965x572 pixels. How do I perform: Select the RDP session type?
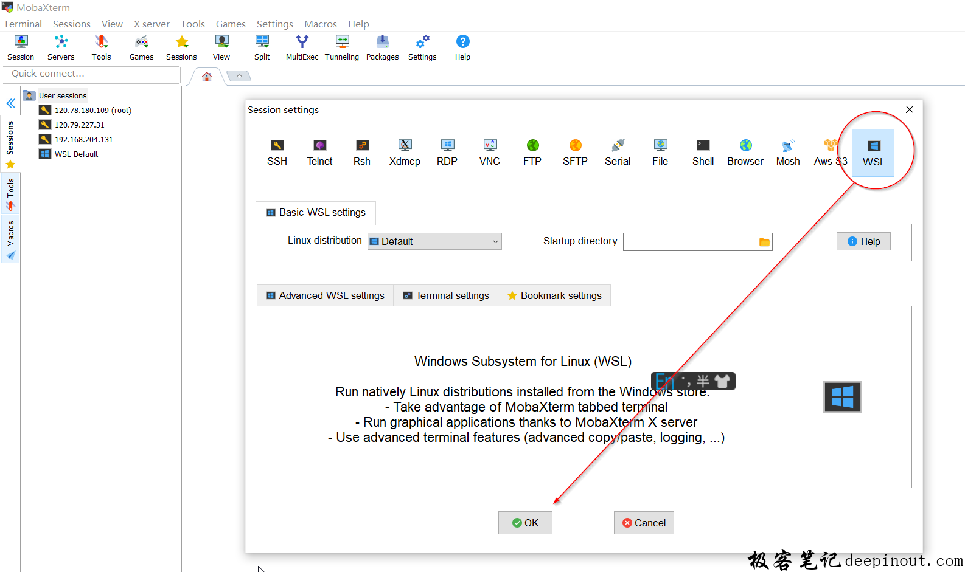tap(447, 153)
